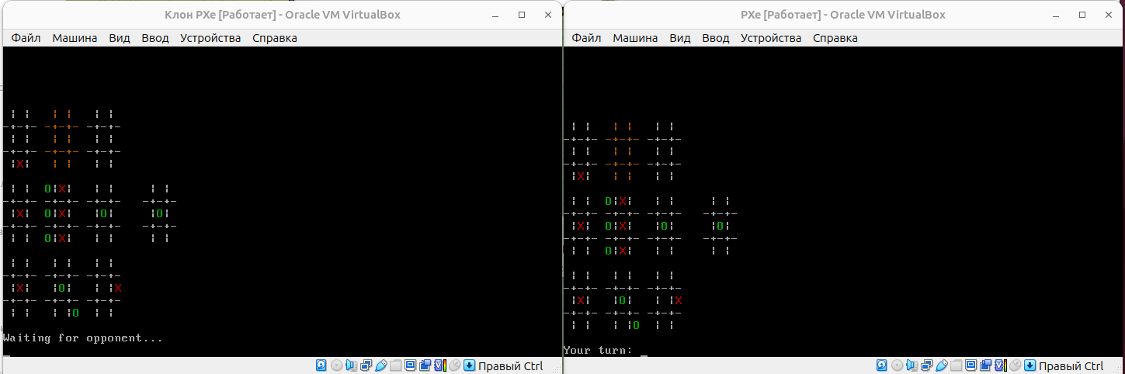
Task: Open Ввод menu in right PXe window
Action: pos(716,38)
